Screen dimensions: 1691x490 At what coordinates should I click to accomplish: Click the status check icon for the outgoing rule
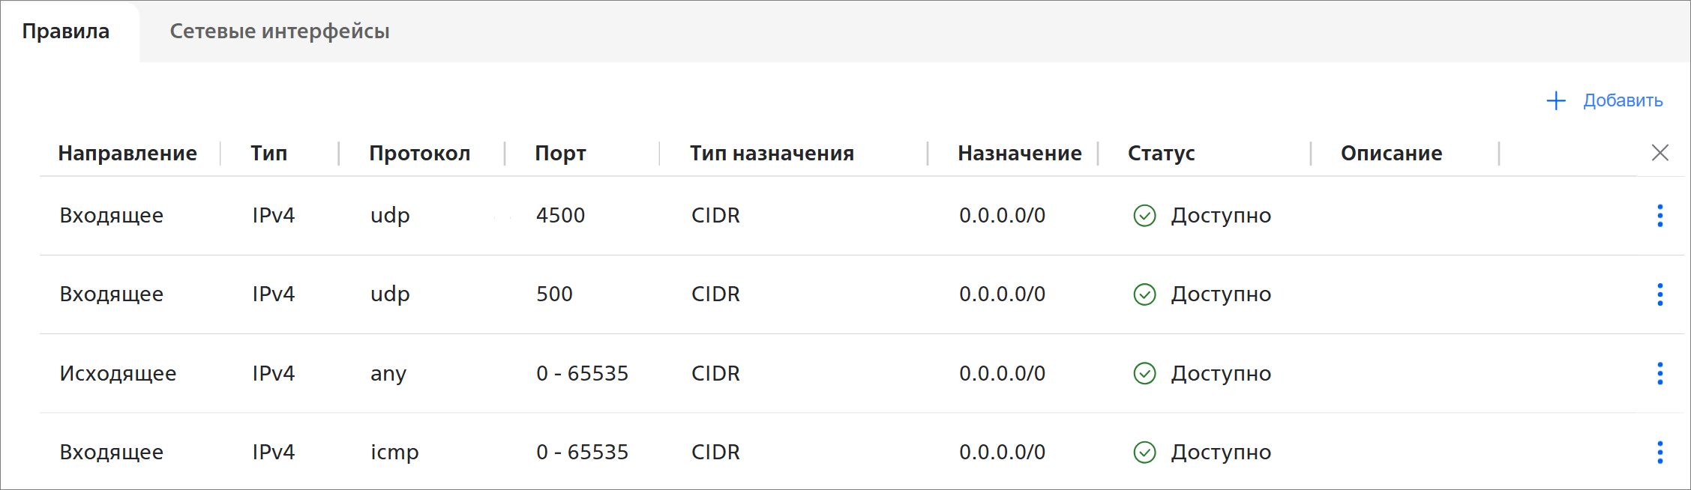(x=1144, y=373)
